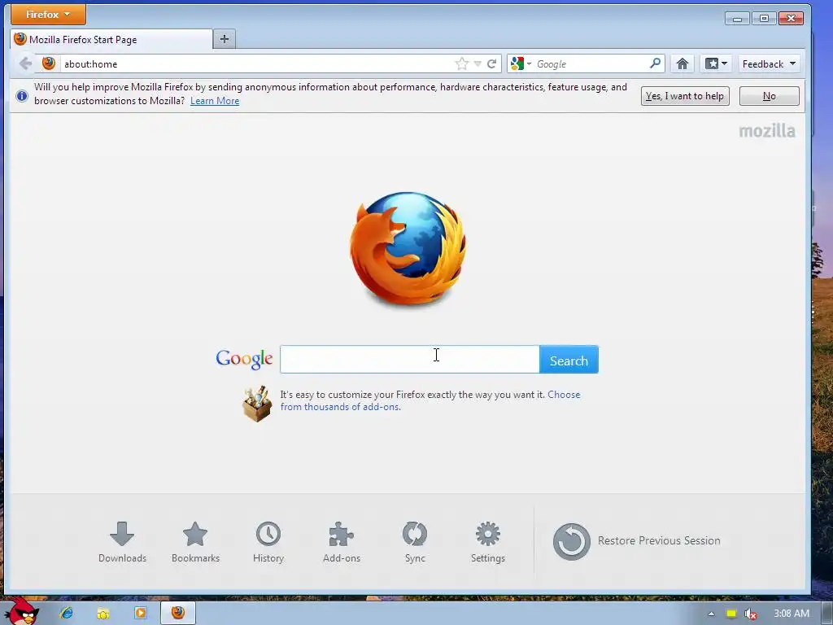Focus the main Google search text field
Screen dimensions: 833x625
pyautogui.click(x=410, y=360)
